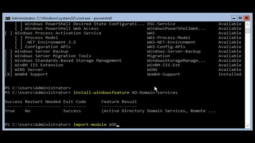Click 'Windows-Server-Backup' feature name
The width and height of the screenshot is (255, 143).
click(174, 51)
